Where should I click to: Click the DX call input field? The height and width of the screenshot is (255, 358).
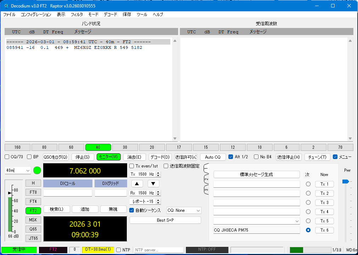coord(68,193)
